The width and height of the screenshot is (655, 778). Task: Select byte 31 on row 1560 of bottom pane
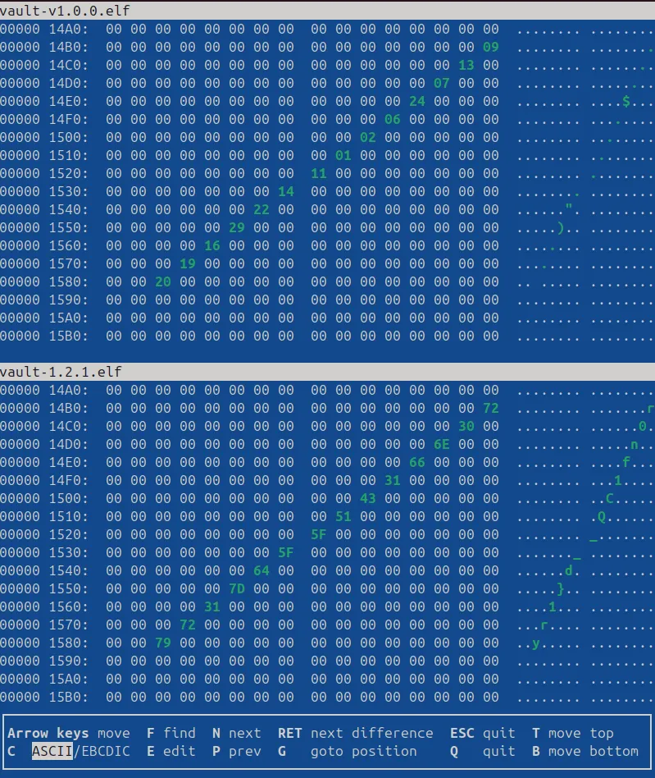tap(212, 606)
